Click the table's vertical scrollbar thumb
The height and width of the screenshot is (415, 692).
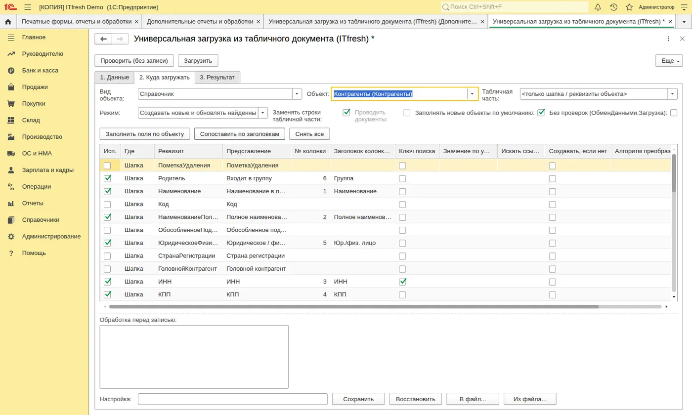click(x=674, y=173)
